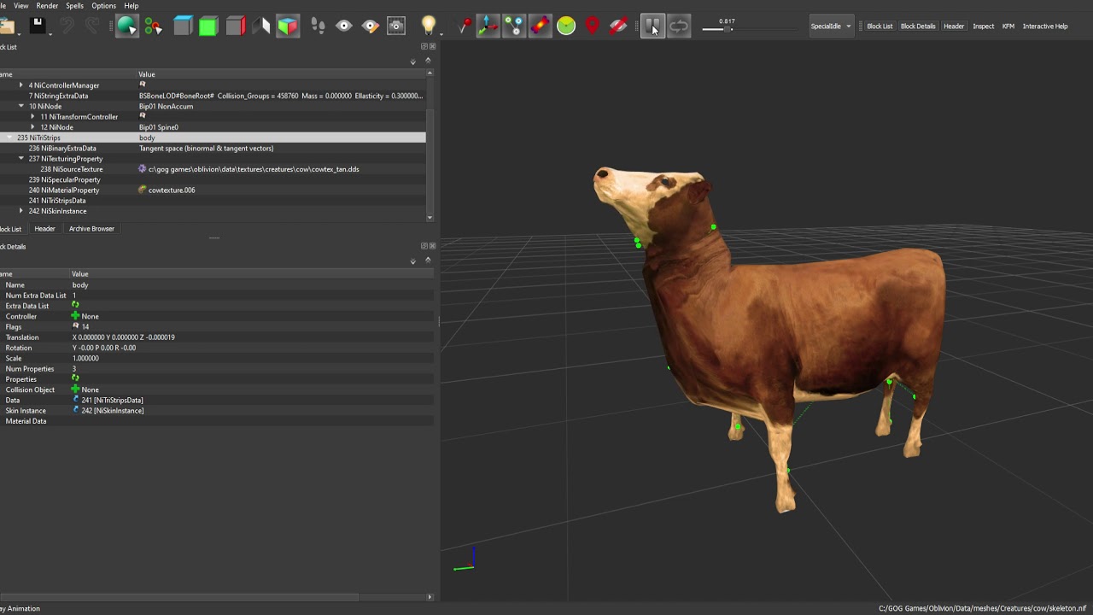Select 235 NiTriStrips row
This screenshot has height=615, width=1093.
[x=213, y=138]
